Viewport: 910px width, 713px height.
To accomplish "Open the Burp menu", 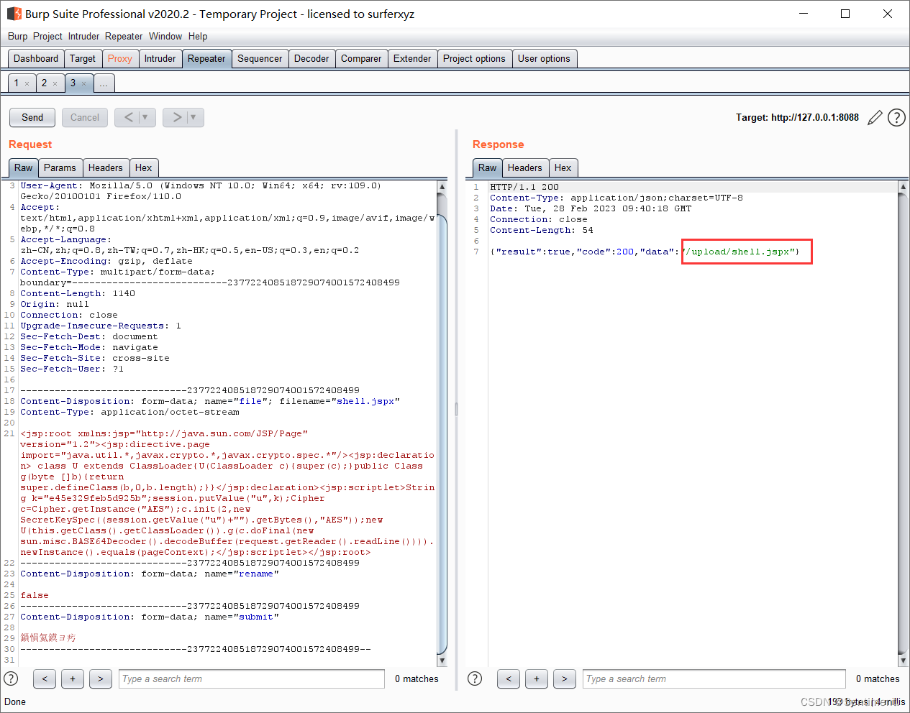I will tap(17, 36).
